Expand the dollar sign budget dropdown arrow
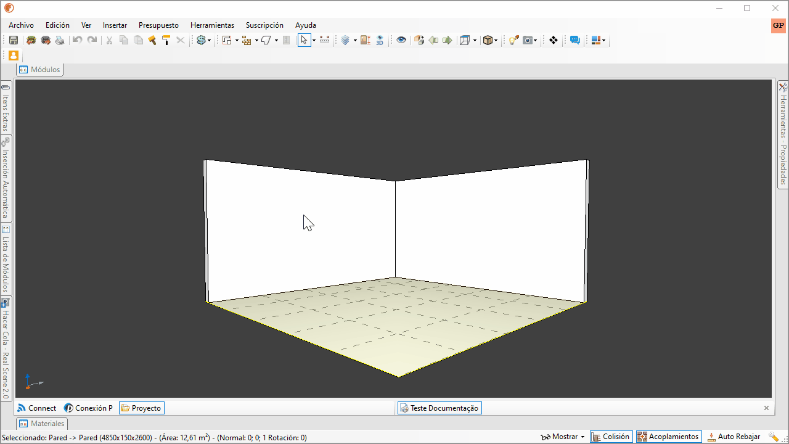This screenshot has width=789, height=444. [210, 41]
